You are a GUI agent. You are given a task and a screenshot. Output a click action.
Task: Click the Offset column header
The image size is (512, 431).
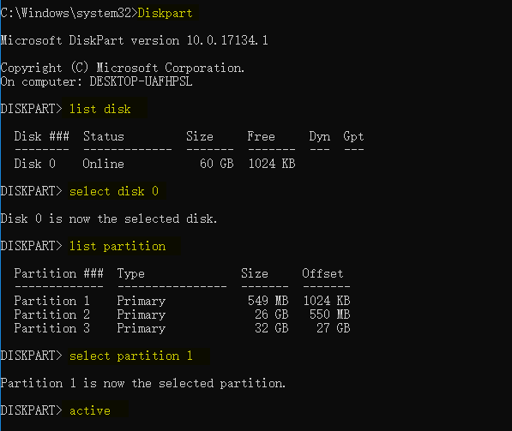tap(322, 273)
